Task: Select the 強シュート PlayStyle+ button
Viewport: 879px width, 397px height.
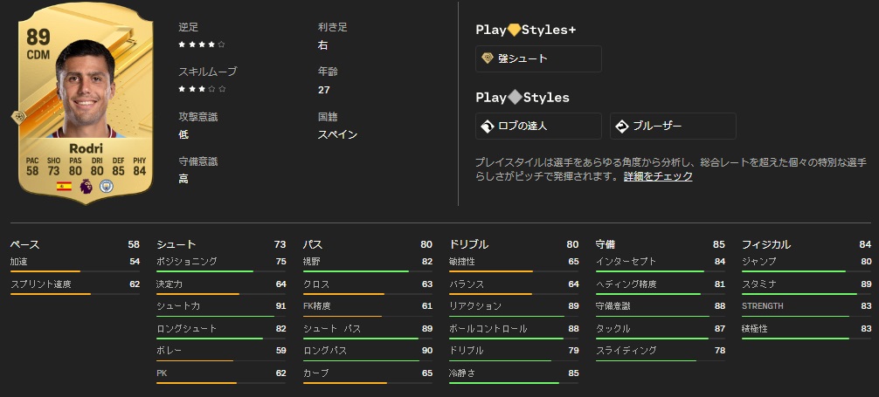Action: 538,58
